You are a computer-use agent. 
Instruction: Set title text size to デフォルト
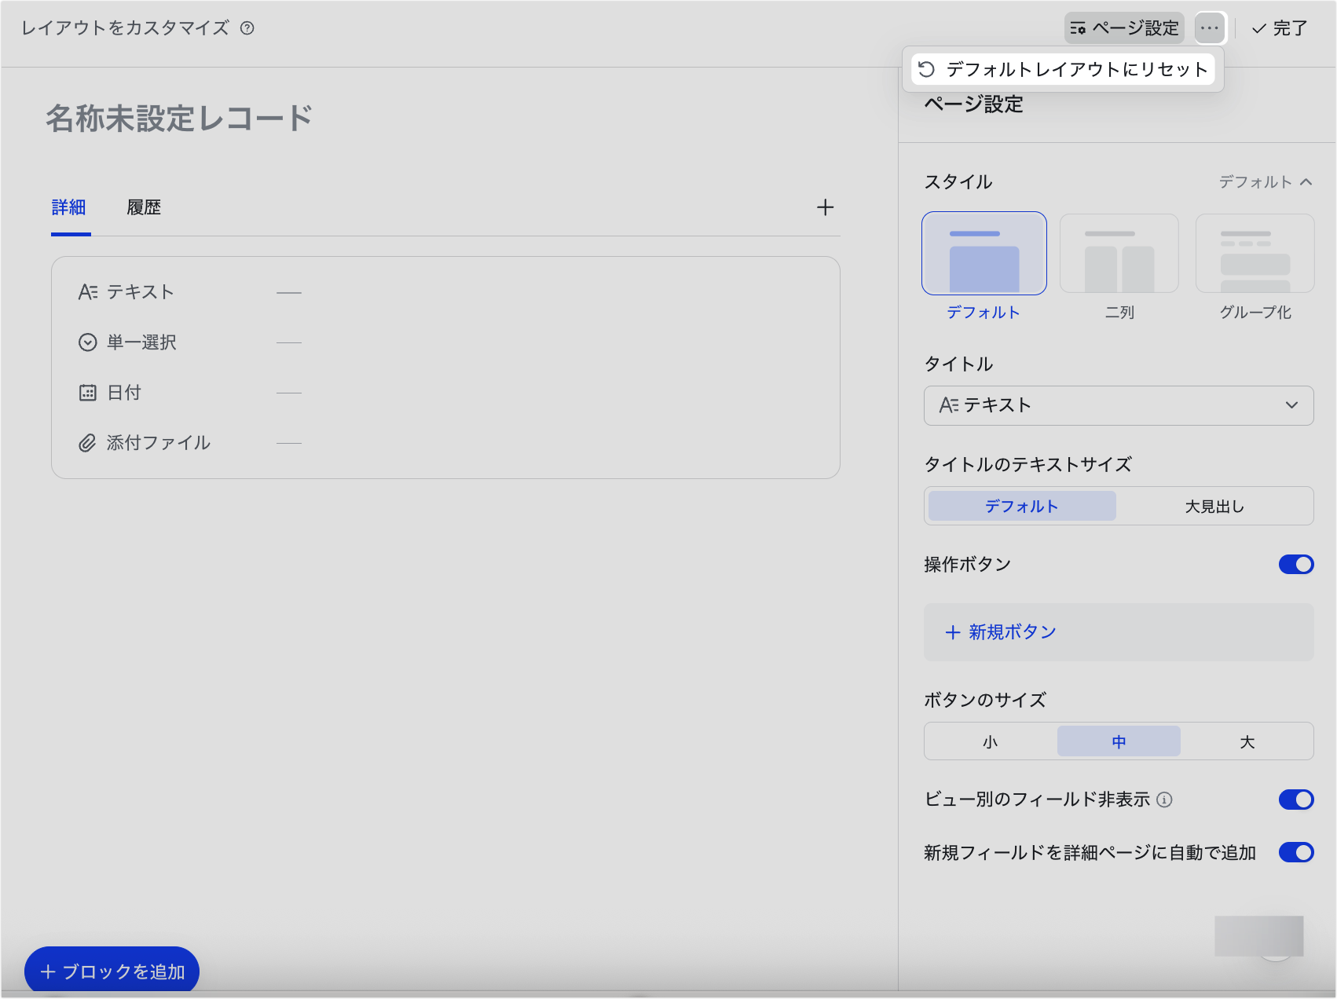click(x=1022, y=506)
